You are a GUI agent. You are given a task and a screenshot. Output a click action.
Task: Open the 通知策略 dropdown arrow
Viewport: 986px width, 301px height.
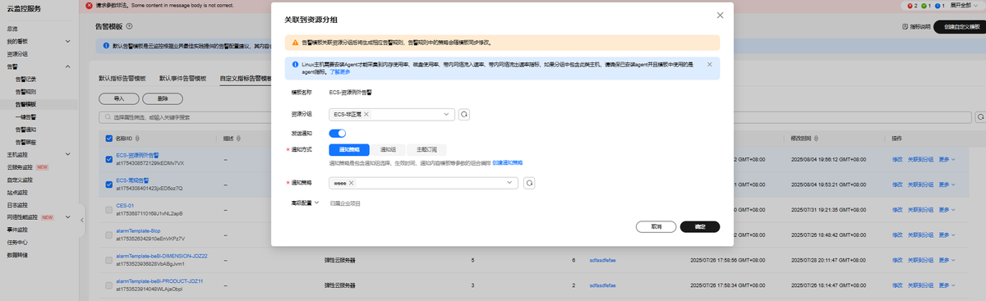point(511,183)
